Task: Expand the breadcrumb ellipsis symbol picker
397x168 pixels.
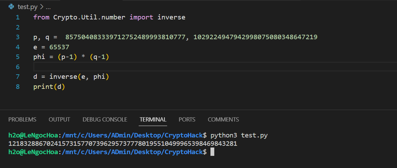Action: click(48, 7)
